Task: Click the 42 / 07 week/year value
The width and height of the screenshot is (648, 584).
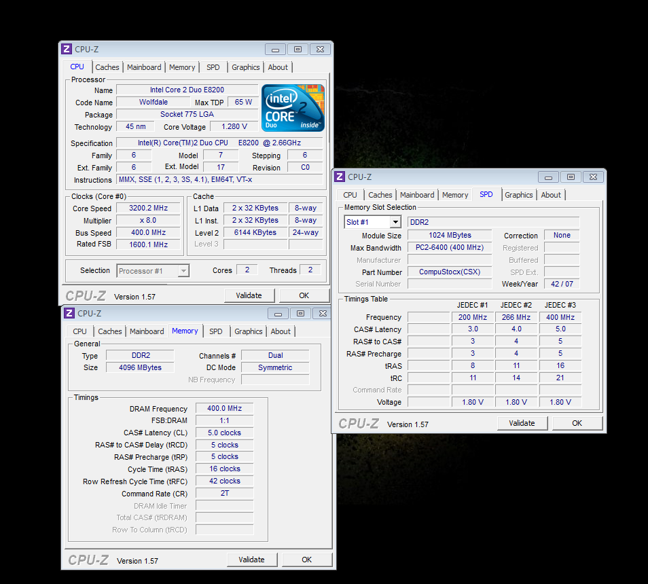Action: point(562,284)
